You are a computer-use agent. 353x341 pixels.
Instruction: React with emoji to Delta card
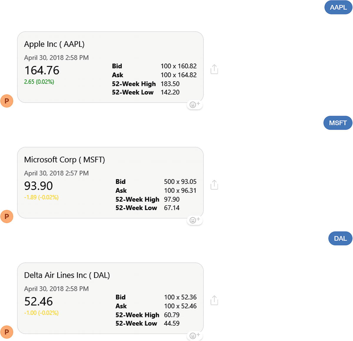(x=194, y=335)
